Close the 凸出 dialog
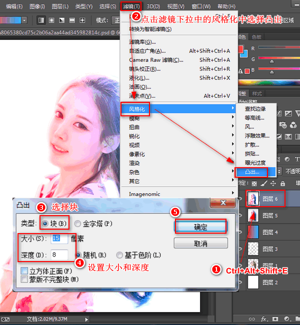 click(223, 203)
